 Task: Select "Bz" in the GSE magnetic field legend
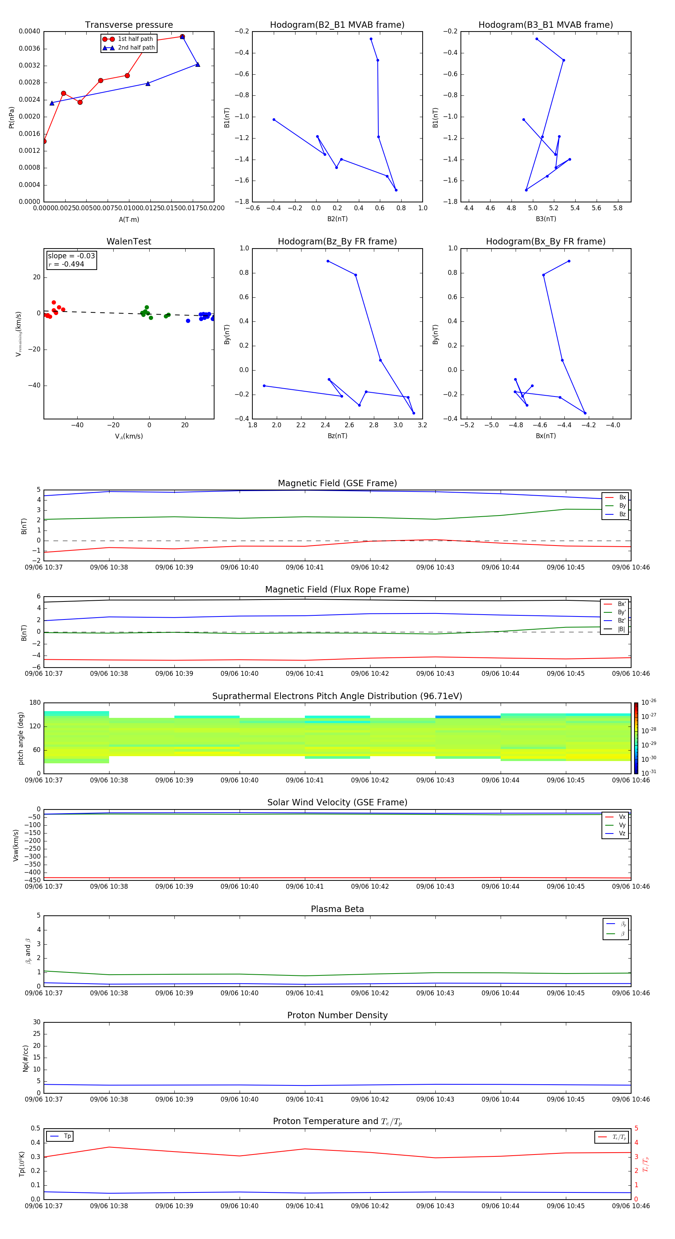pos(615,514)
